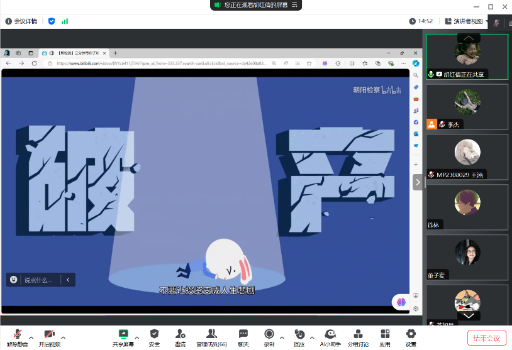Click the 共享屏幕 share screen icon

(123, 334)
